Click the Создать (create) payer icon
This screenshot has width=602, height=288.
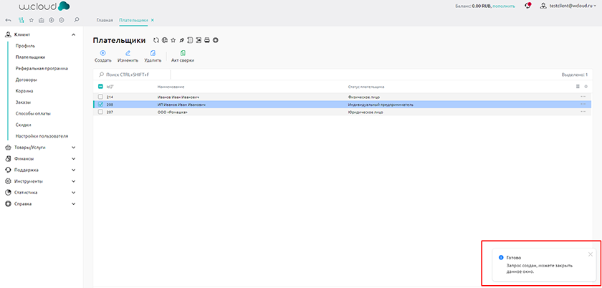[102, 53]
